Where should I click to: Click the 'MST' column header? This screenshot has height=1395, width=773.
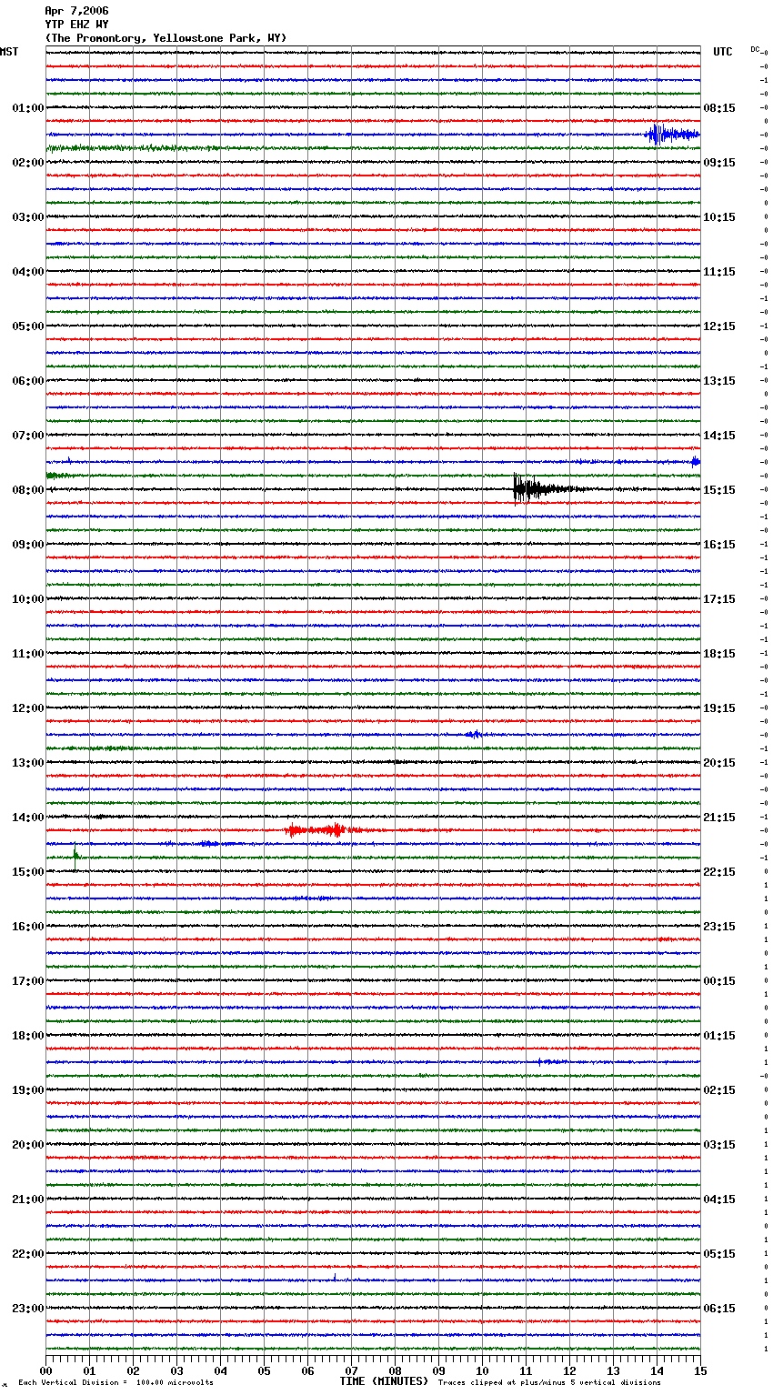(9, 52)
